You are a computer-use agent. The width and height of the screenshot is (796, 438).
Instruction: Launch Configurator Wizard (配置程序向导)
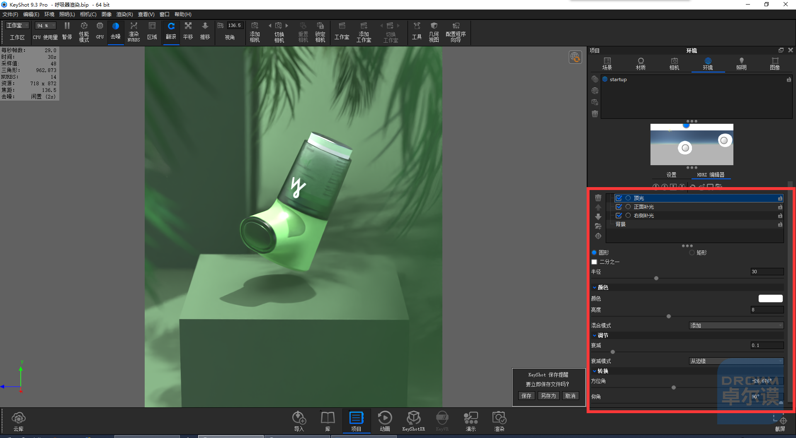[456, 32]
